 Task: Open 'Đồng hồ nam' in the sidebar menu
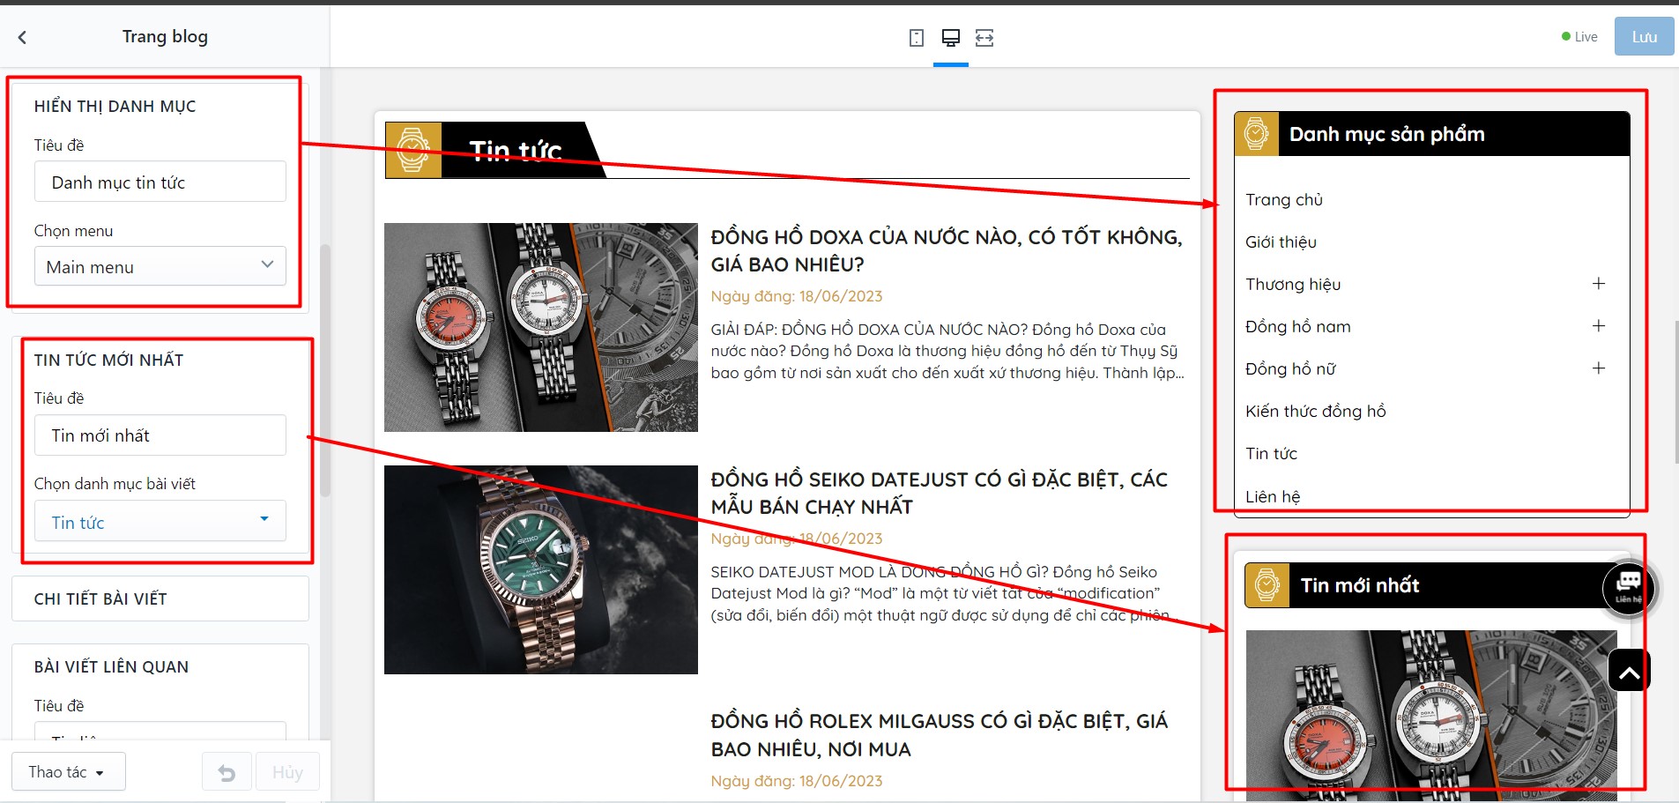[1298, 327]
